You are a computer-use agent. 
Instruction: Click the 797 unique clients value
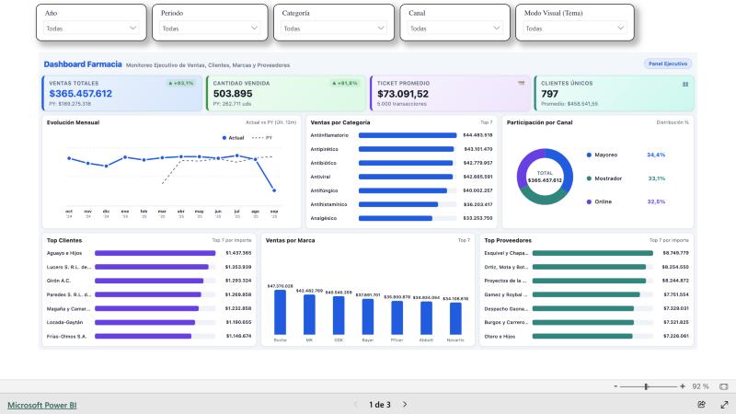click(549, 94)
